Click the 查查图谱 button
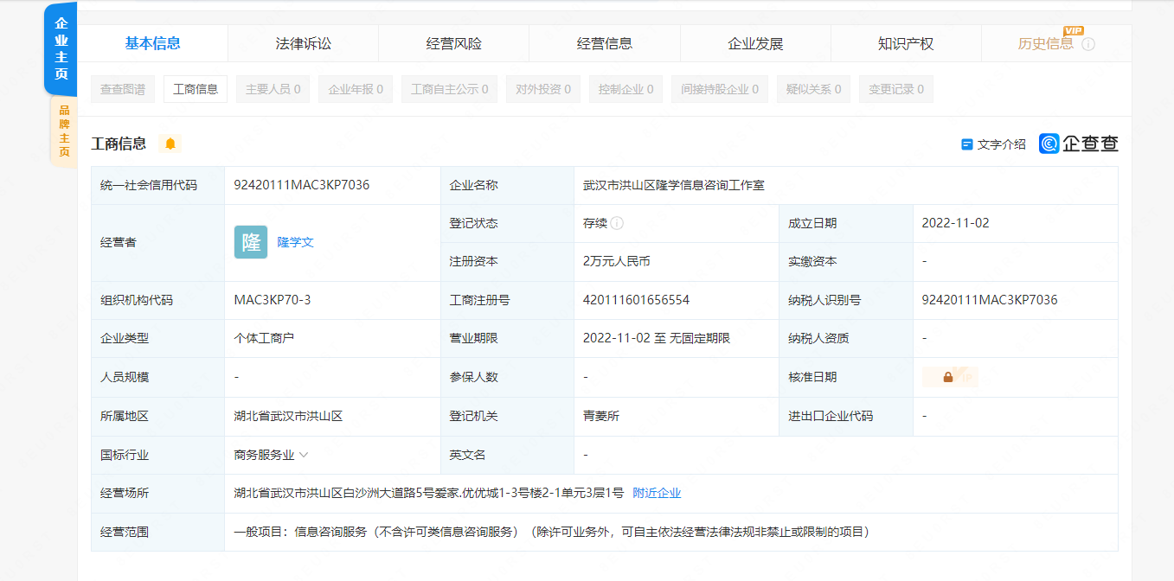Screen dimensions: 1174x581 [123, 89]
